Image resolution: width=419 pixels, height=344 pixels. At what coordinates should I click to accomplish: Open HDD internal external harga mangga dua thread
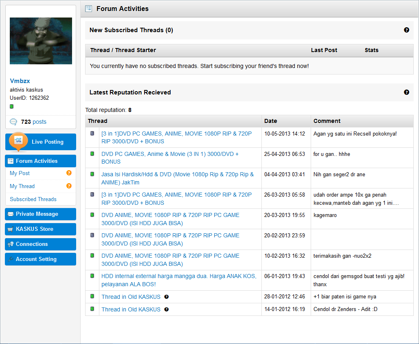(x=179, y=280)
